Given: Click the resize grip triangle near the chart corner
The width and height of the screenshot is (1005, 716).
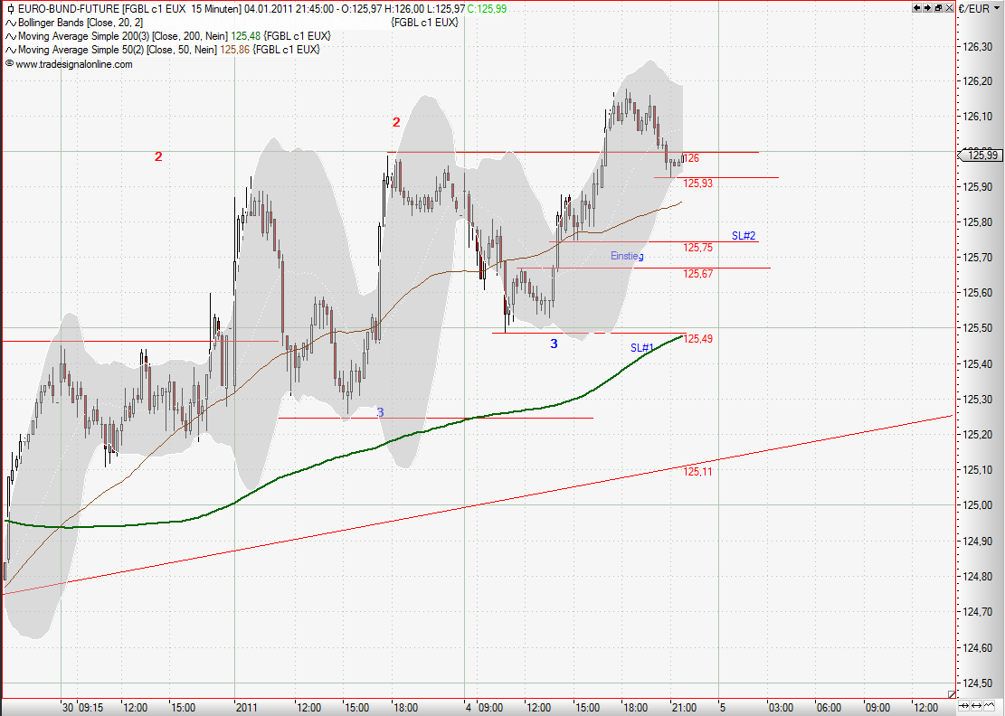Looking at the screenshot, I should pos(952,693).
